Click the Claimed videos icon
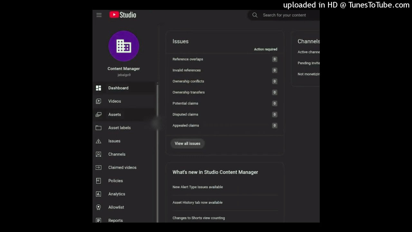Screen dimensions: 412x232 [98, 168]
